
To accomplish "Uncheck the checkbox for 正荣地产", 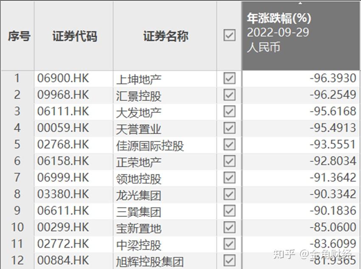I will [x=229, y=161].
